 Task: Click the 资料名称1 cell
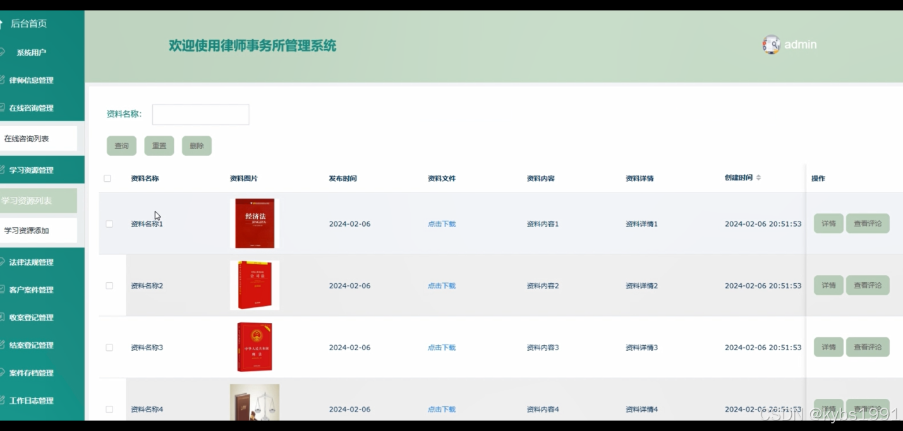[147, 224]
